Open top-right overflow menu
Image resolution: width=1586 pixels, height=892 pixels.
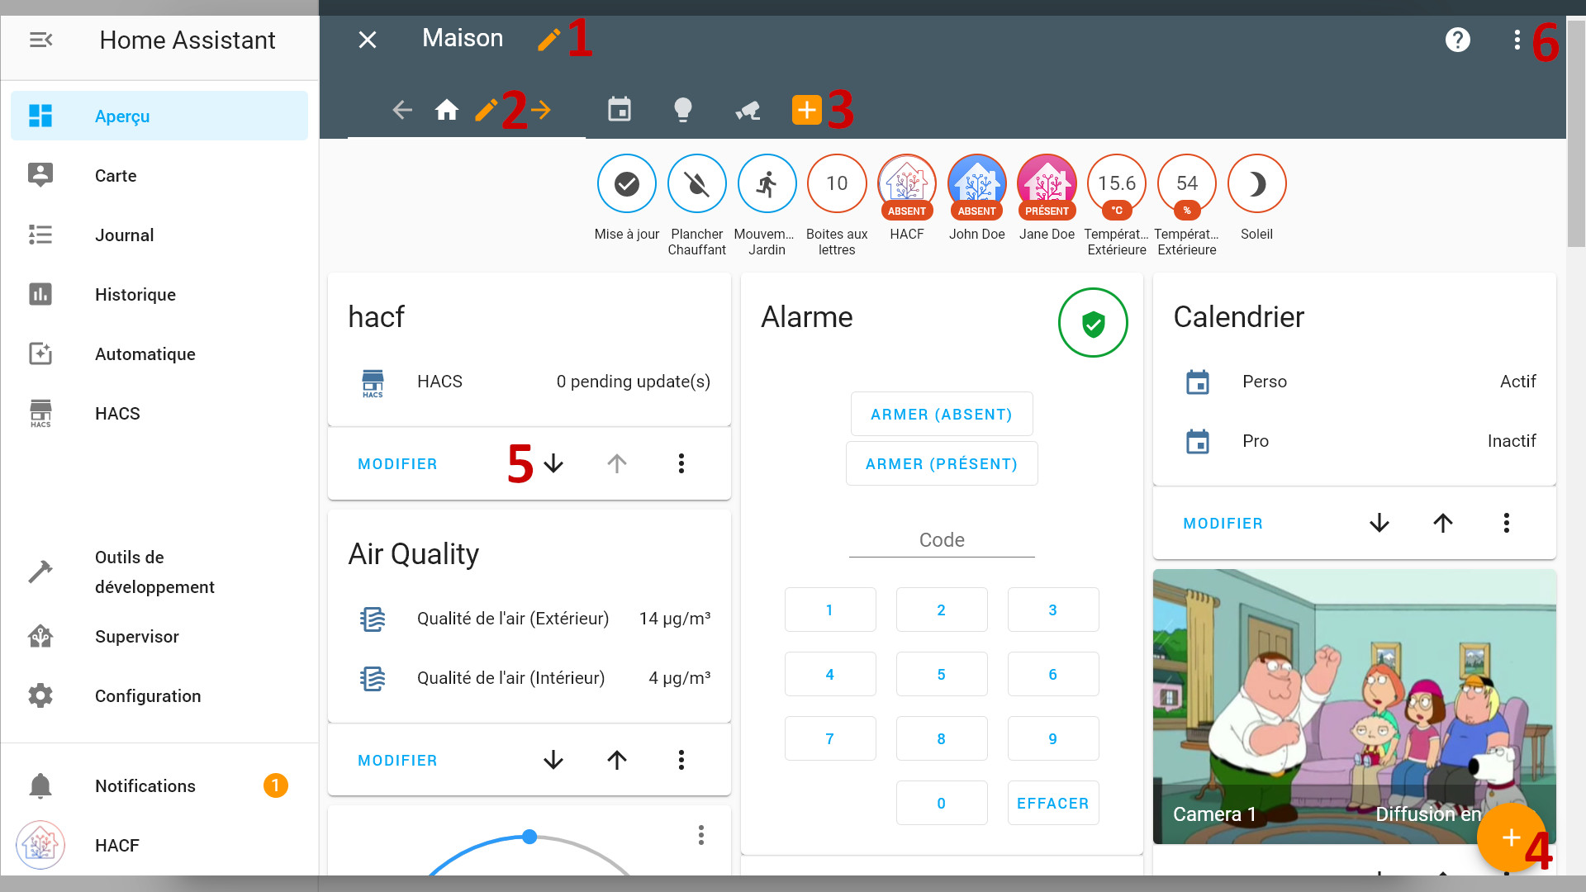pos(1517,40)
